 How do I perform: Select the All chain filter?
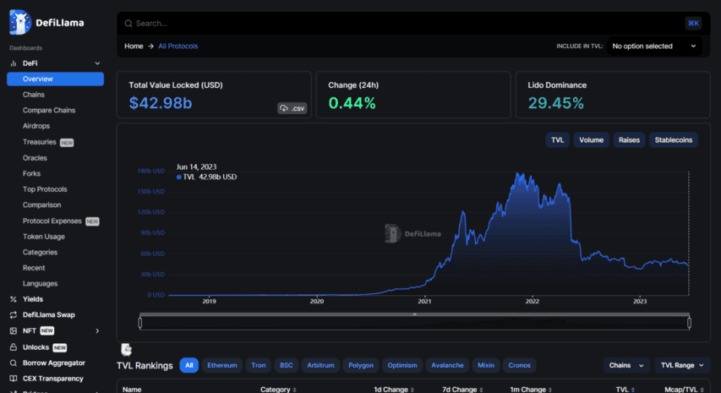189,365
